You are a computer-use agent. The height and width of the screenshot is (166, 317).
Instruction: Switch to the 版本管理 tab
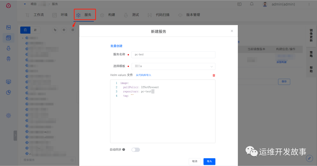(189, 15)
